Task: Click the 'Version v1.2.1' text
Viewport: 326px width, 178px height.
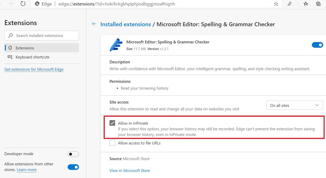Action: (x=158, y=49)
